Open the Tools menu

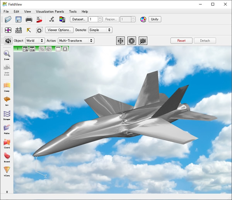pos(73,12)
